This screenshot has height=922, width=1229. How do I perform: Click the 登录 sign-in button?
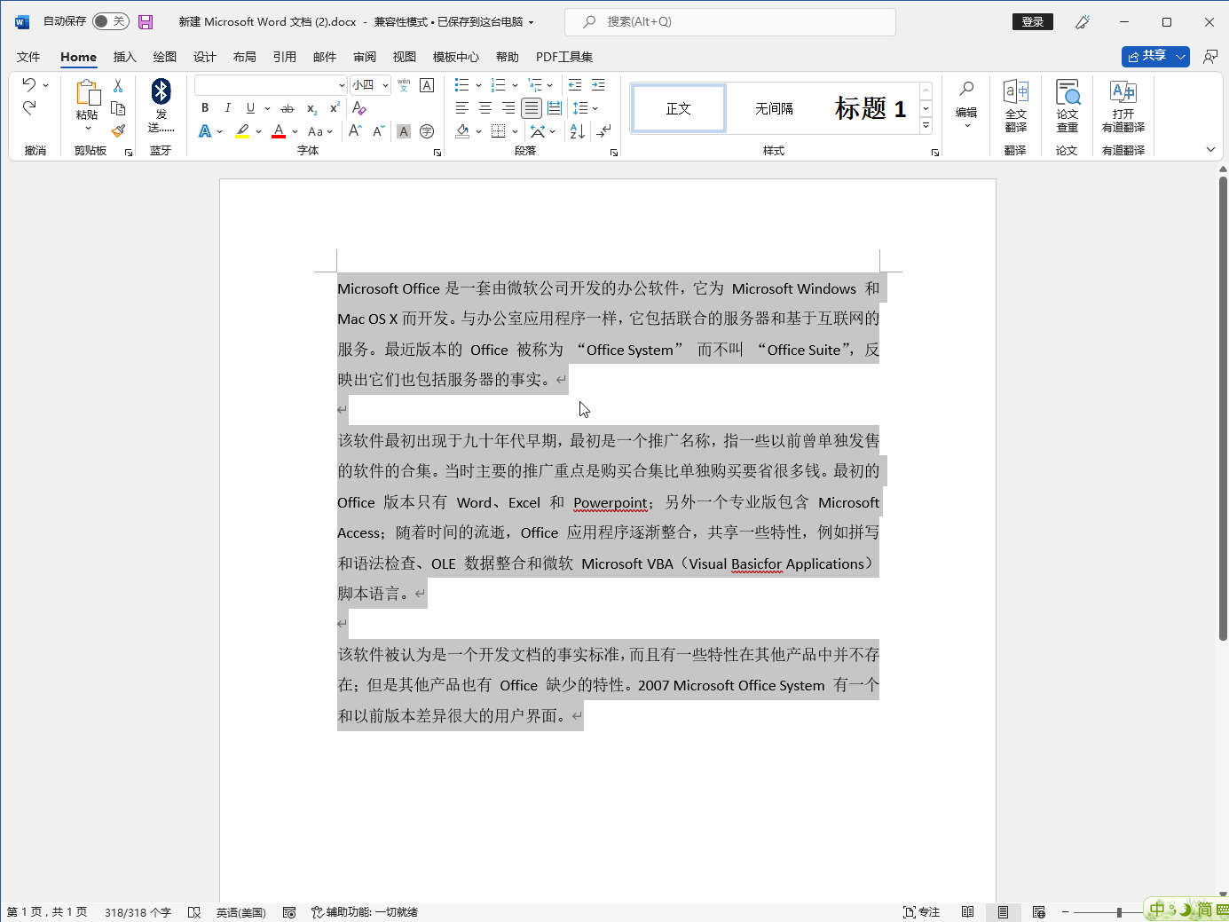(1033, 22)
